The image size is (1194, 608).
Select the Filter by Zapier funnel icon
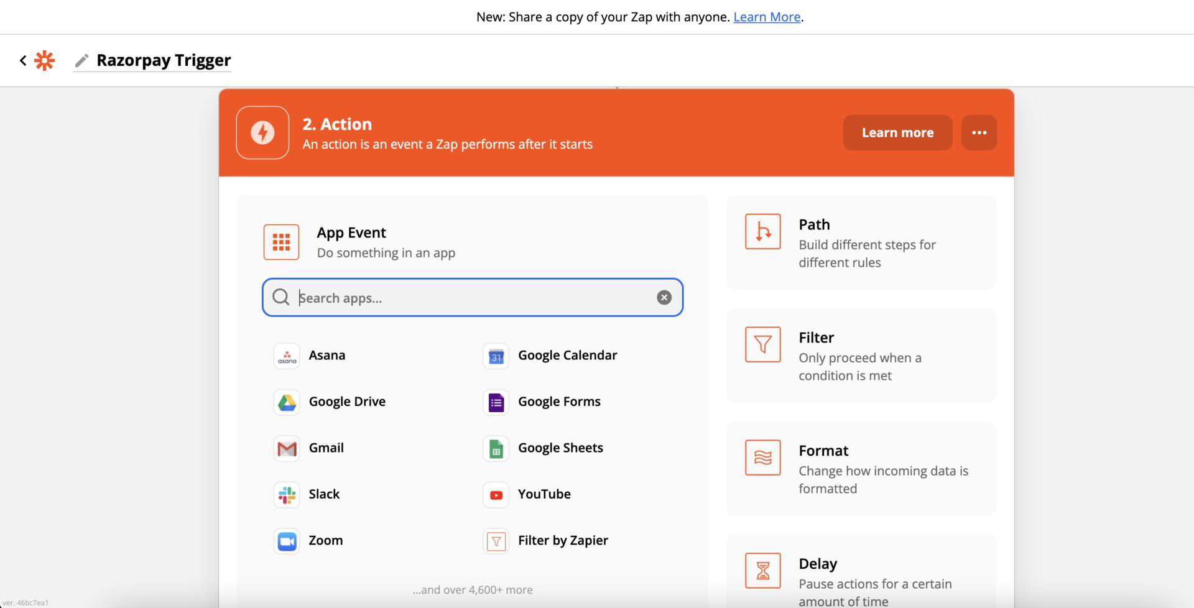(496, 541)
